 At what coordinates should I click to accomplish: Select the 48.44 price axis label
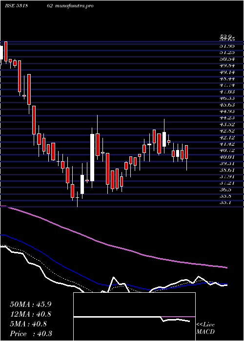tap(226, 78)
